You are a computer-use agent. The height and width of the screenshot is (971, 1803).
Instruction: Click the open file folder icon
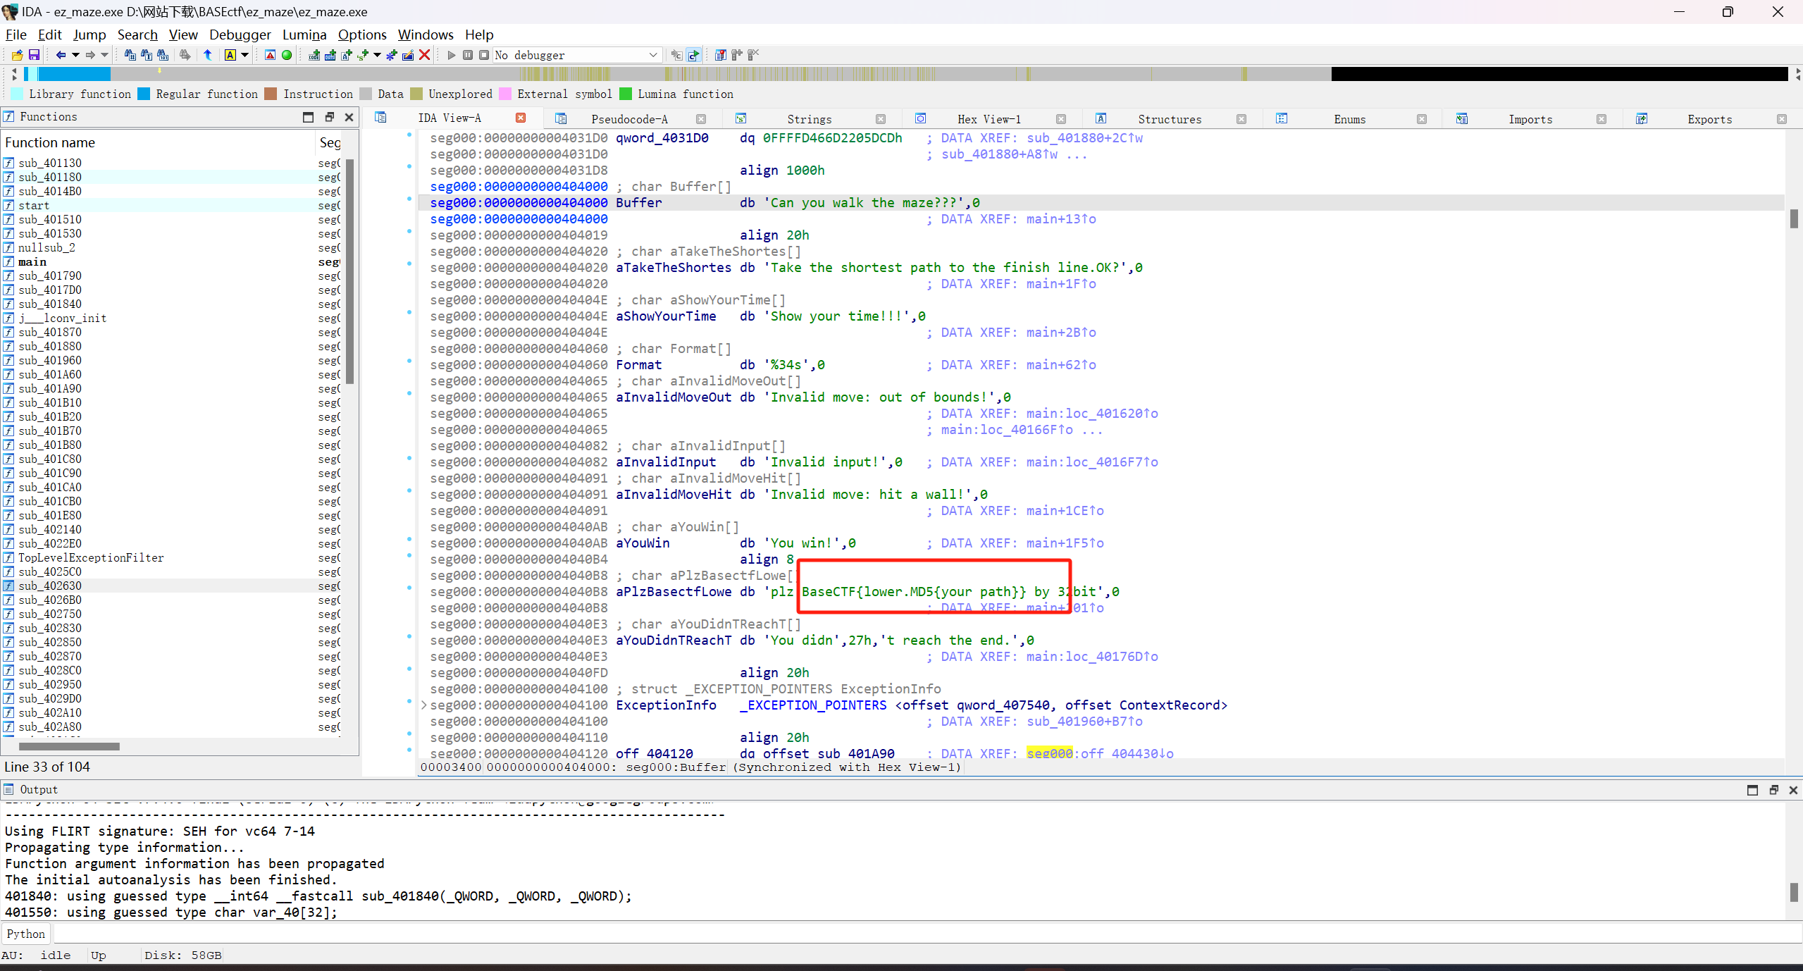(17, 55)
